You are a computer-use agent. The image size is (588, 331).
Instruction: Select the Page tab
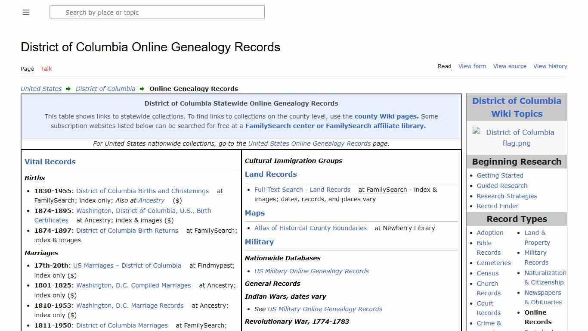27,69
